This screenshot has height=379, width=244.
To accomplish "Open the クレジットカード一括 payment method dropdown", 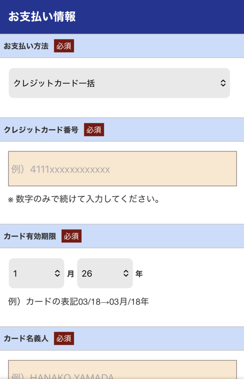I will pyautogui.click(x=111, y=83).
